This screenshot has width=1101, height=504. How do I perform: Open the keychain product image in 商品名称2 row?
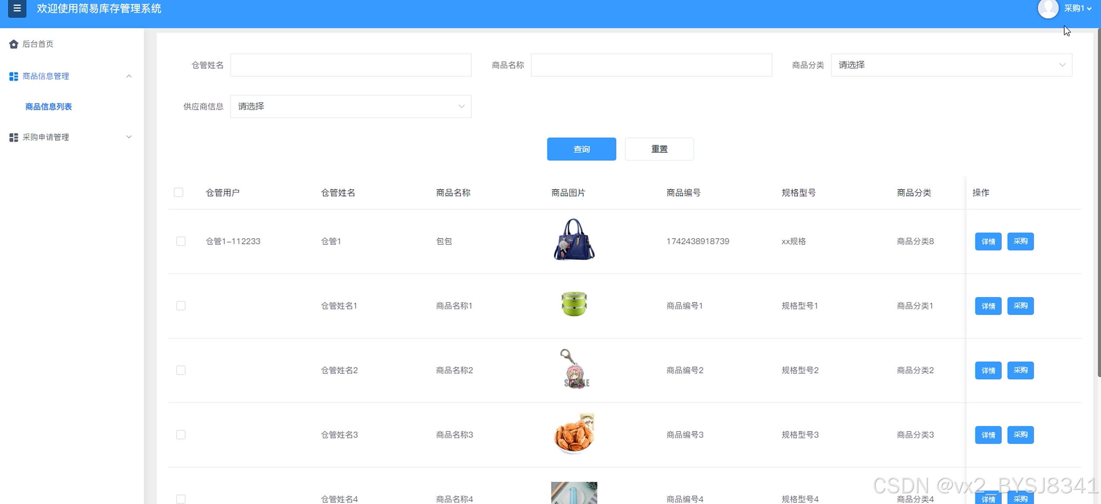[574, 369]
